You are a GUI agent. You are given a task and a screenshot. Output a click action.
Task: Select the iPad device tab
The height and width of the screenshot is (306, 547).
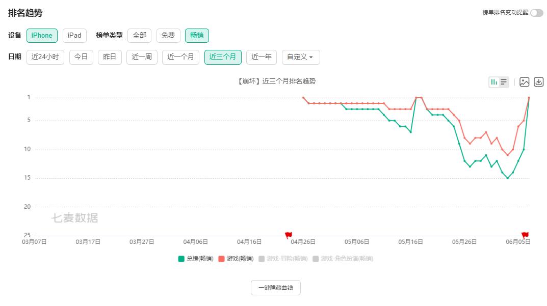pyautogui.click(x=74, y=36)
